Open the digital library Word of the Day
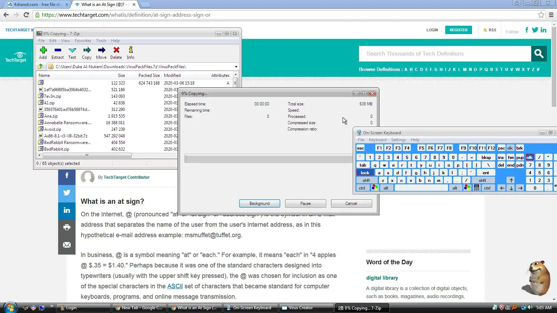The image size is (557, 313). 382,278
